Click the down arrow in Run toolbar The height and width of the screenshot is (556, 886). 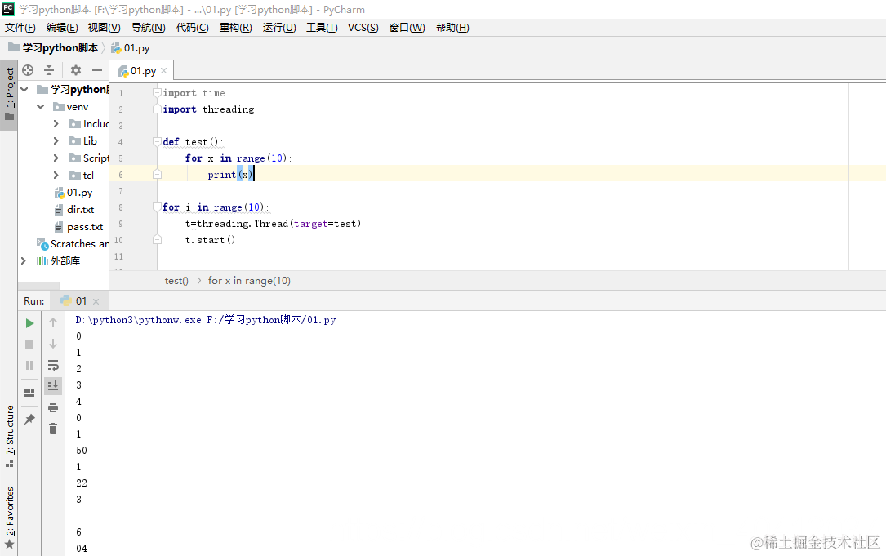click(x=53, y=344)
